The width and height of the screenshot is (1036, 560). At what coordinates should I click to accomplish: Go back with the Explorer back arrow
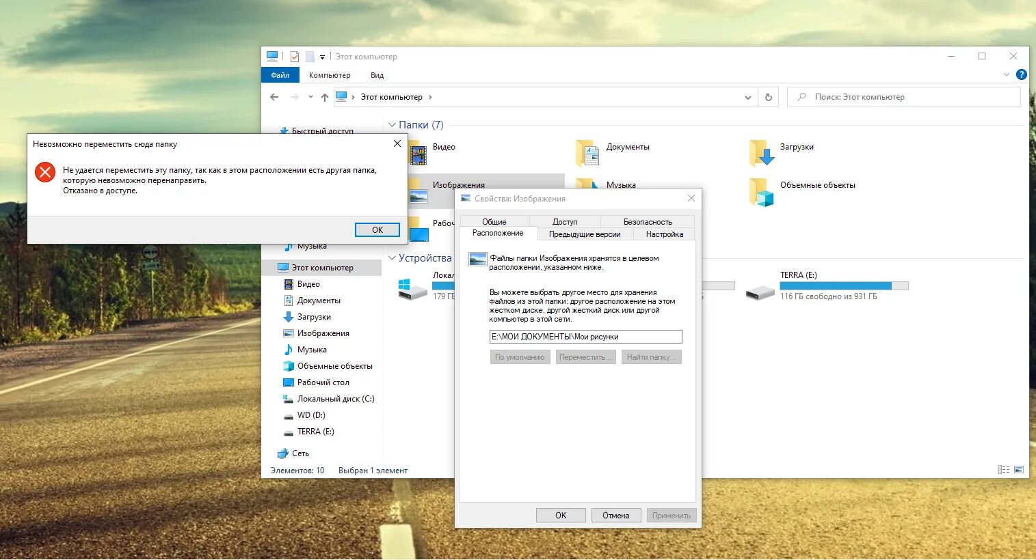(x=274, y=97)
